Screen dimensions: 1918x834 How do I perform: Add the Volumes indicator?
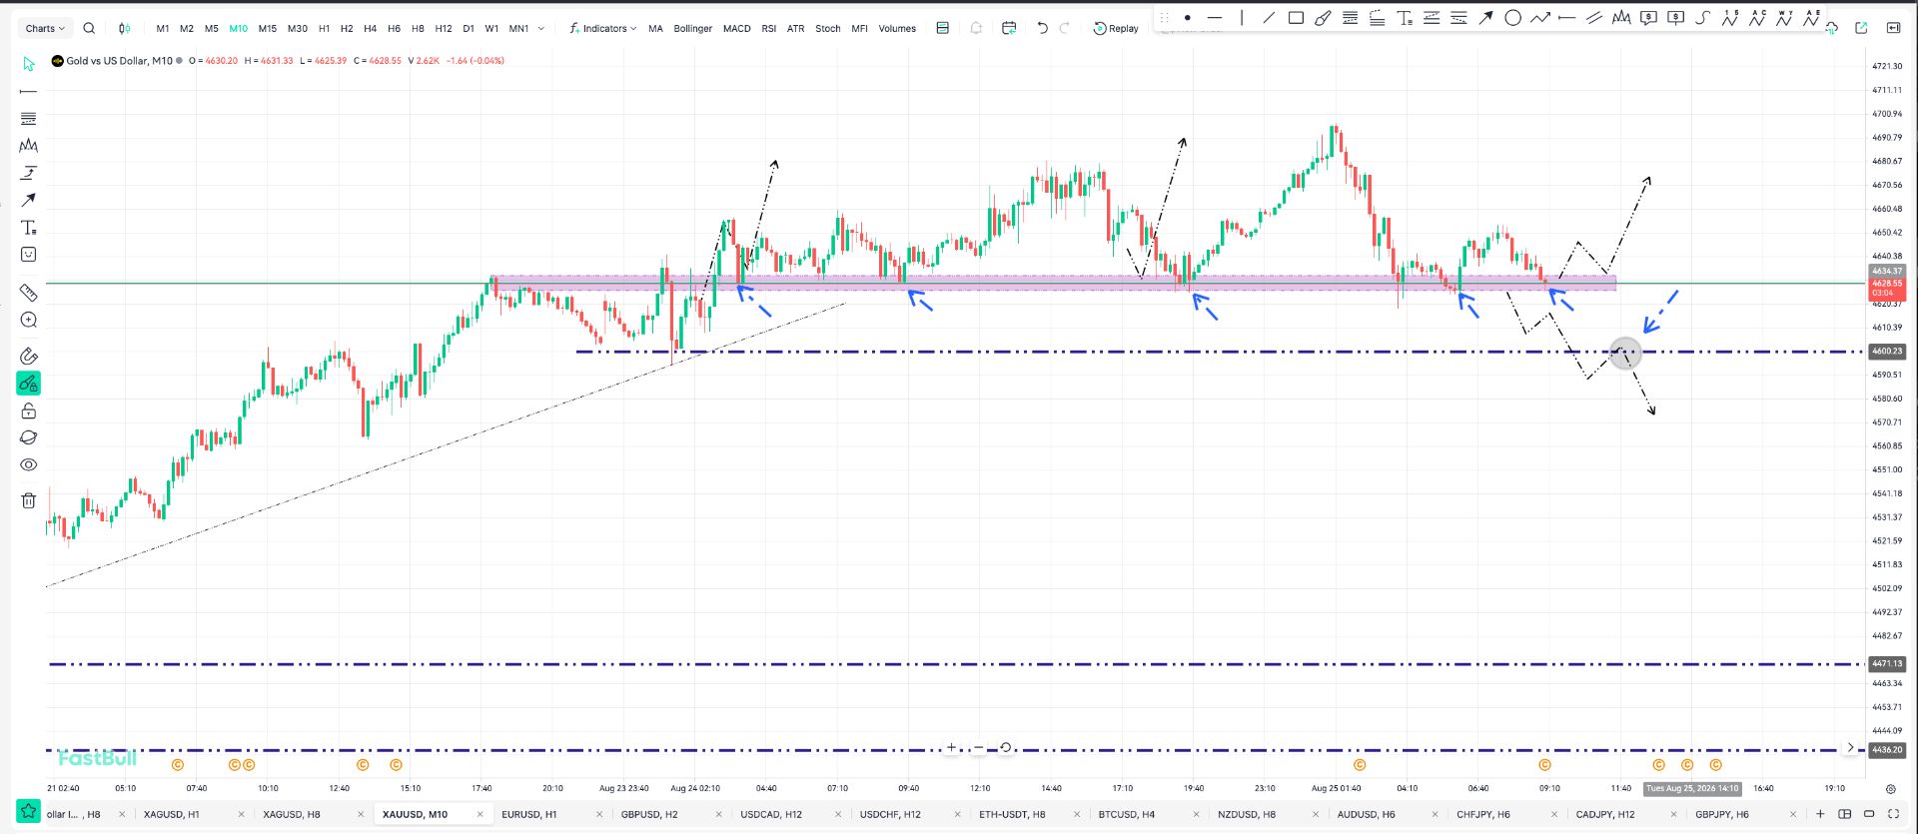click(897, 29)
